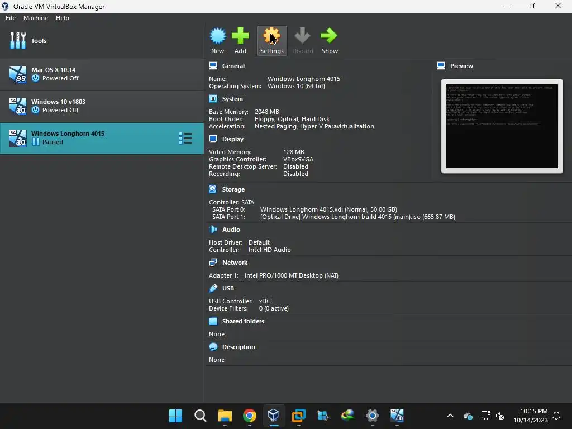The image size is (572, 429).
Task: Click the 'Windows 10 (64-bit)' operating system value
Action: click(x=296, y=86)
